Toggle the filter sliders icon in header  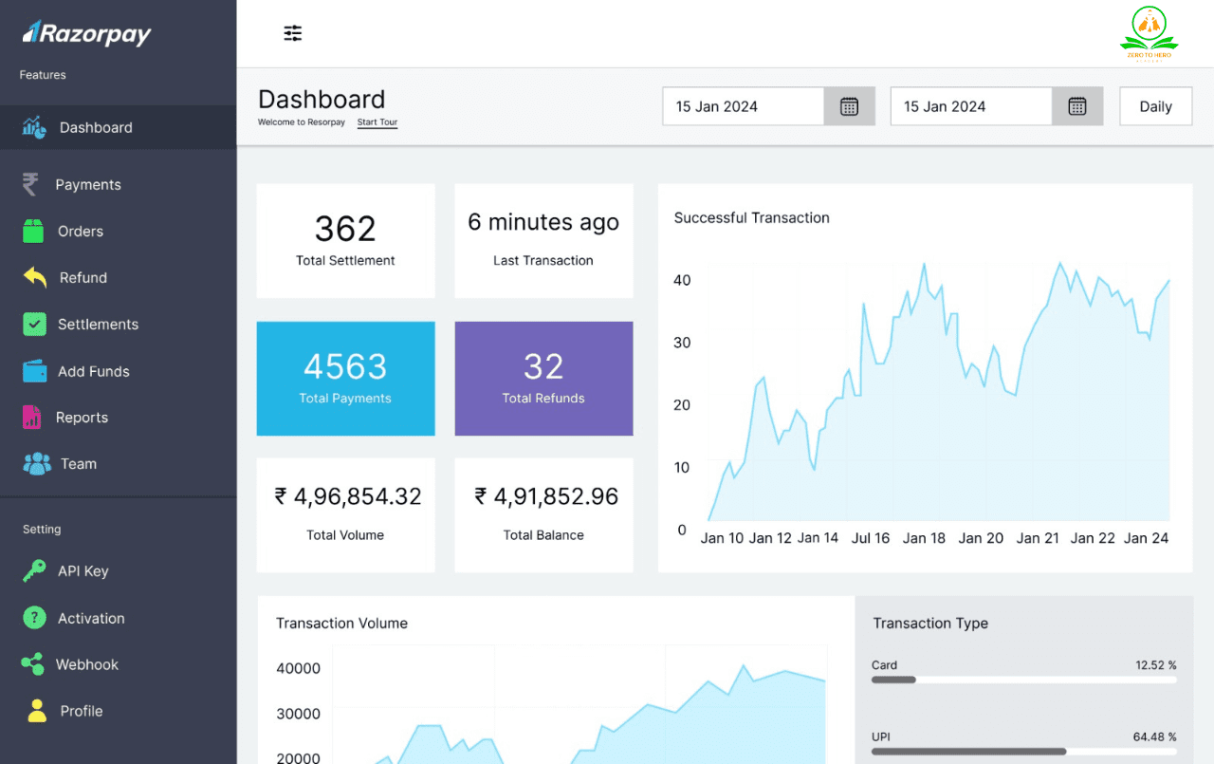click(x=293, y=34)
